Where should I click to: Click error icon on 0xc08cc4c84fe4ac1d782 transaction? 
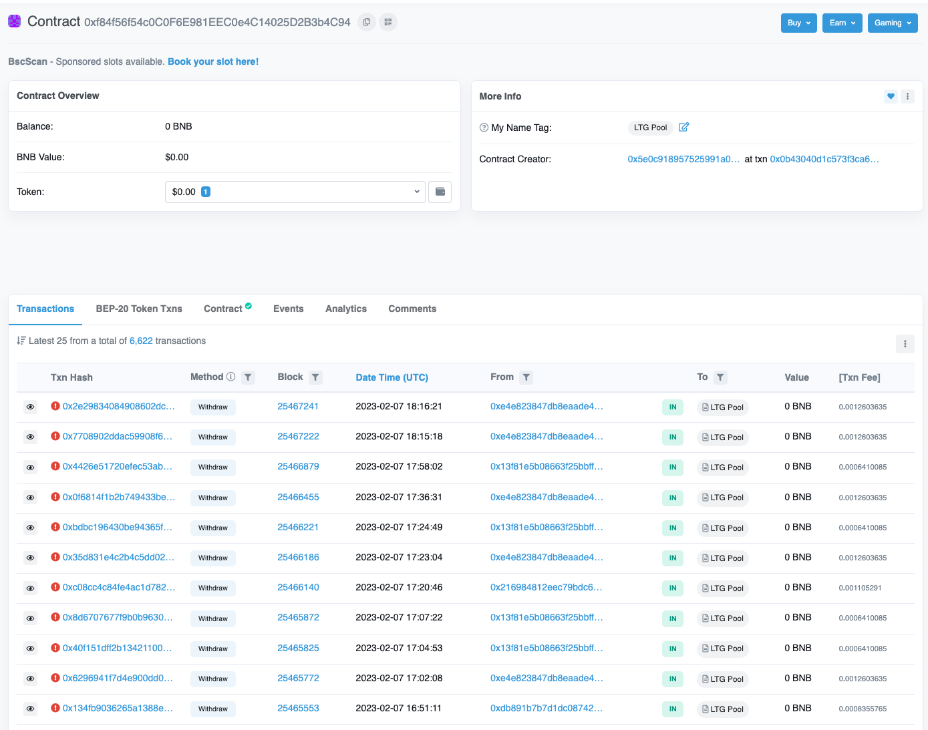click(x=55, y=587)
